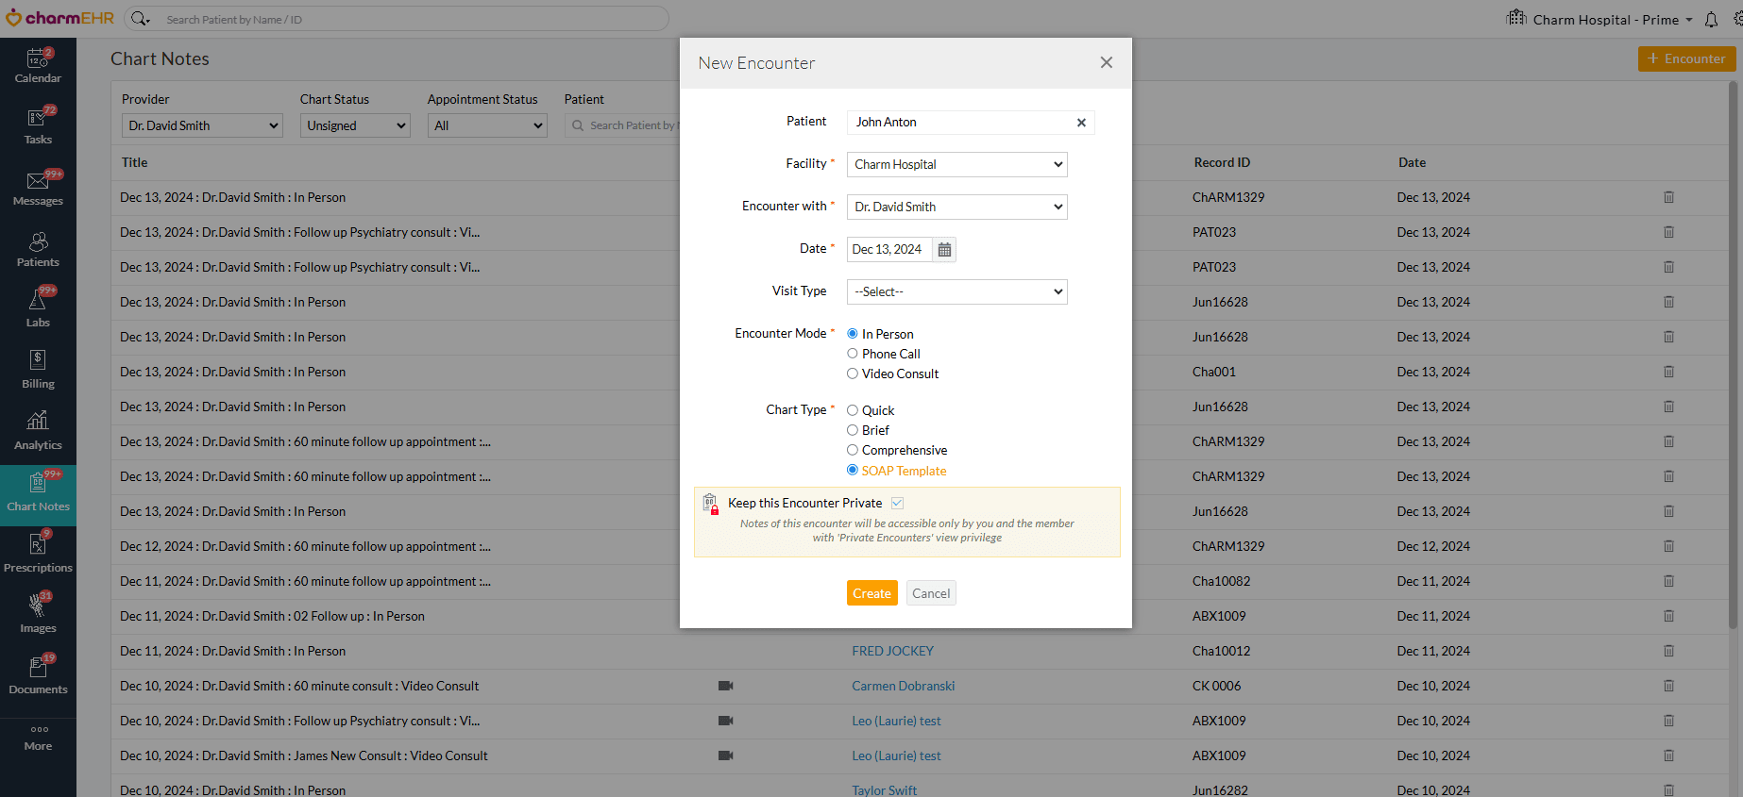This screenshot has width=1743, height=797.
Task: Click the Create button
Action: [871, 593]
